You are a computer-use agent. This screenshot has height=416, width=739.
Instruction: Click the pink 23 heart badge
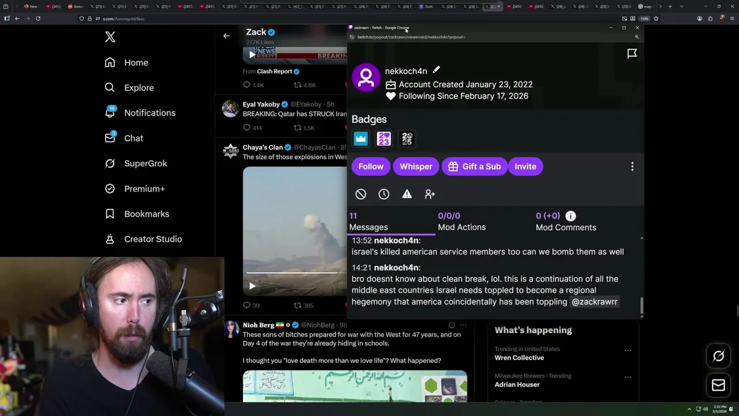(384, 139)
